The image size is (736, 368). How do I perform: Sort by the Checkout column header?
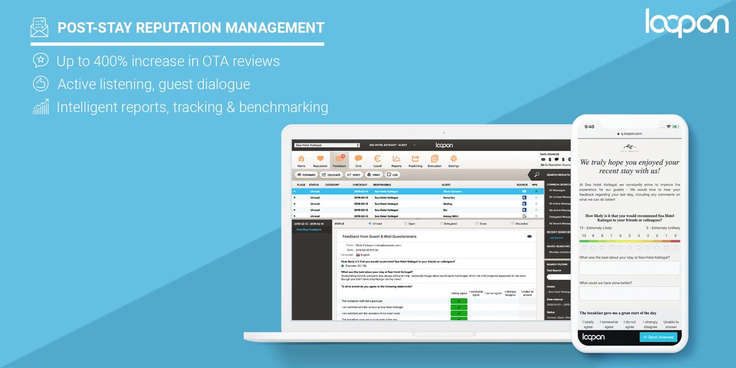point(360,184)
